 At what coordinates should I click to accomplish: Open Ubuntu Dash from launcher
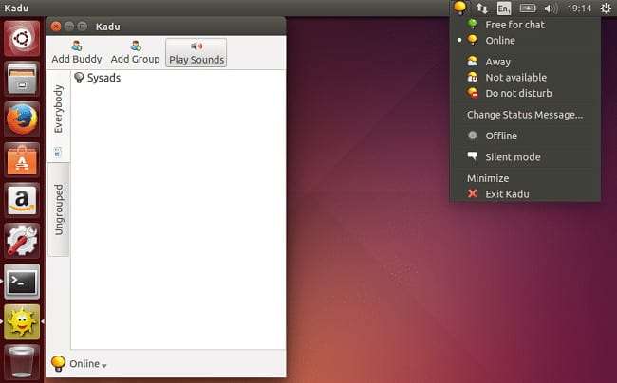[x=22, y=39]
